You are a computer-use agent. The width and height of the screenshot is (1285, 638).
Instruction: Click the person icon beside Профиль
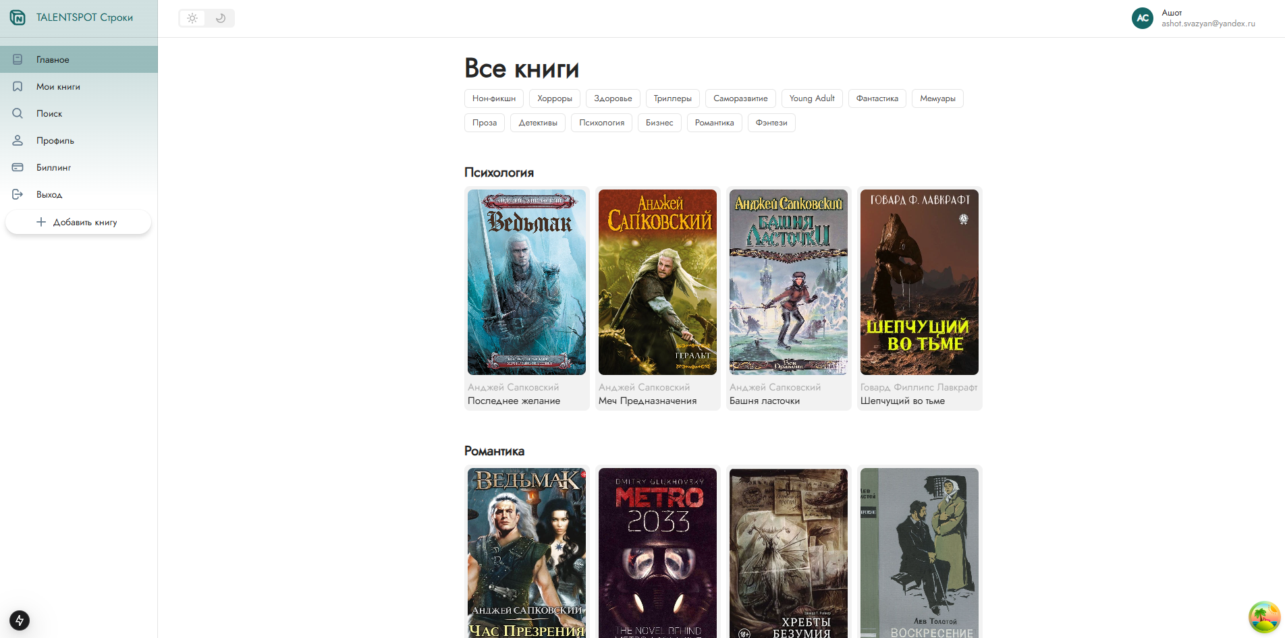(18, 140)
